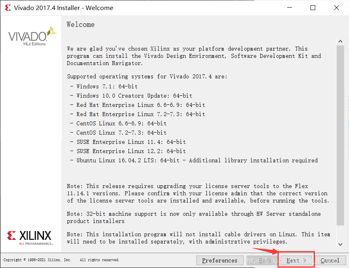The height and width of the screenshot is (268, 349).
Task: Click 'Red Hat Enterprise Linux 6.6-6.9' line
Action: tap(138, 105)
